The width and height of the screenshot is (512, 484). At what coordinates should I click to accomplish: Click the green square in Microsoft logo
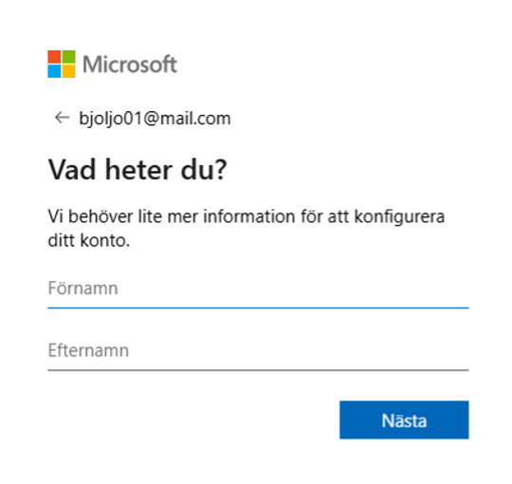tap(68, 57)
